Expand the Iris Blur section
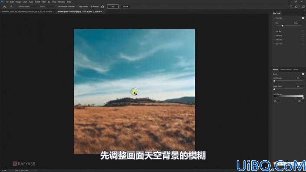Screen dimensions: 306x172 click(274, 31)
